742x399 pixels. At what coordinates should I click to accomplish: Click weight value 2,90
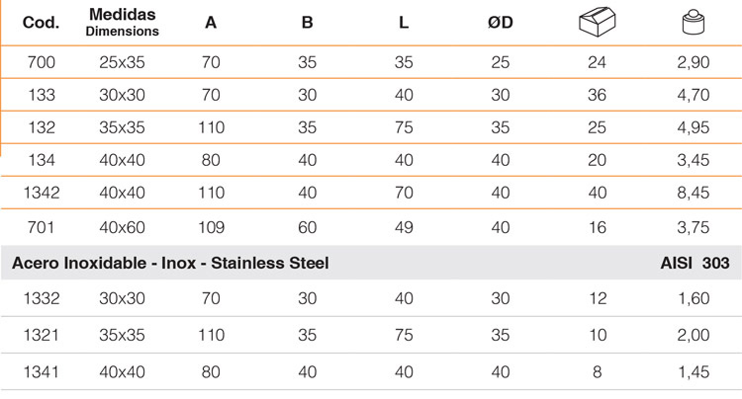694,62
